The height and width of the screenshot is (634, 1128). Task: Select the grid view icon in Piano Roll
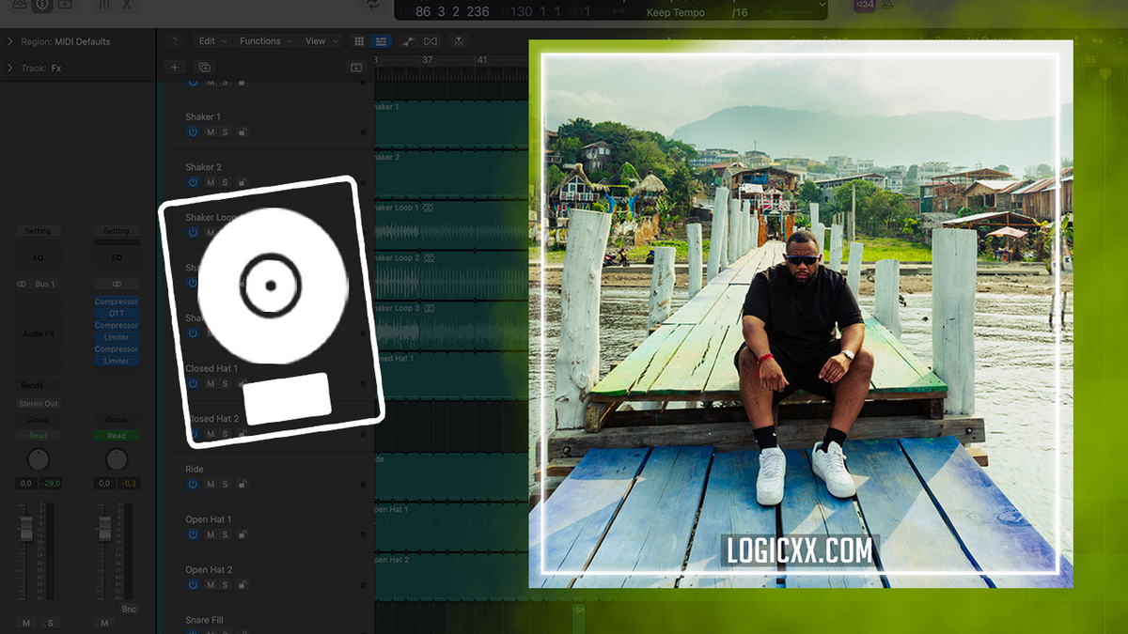[359, 40]
